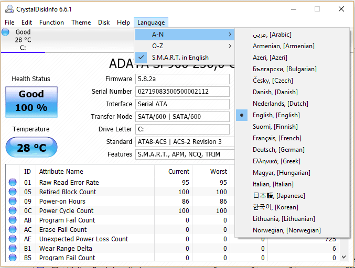Open the Function menu
Image resolution: width=355 pixels, height=268 pixels.
(x=51, y=23)
